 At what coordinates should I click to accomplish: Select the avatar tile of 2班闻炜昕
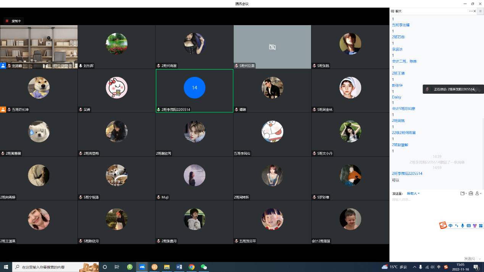tap(273, 178)
